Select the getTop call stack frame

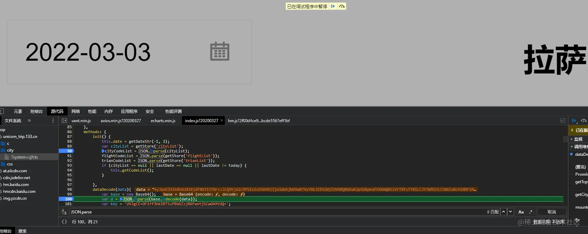[581, 182]
